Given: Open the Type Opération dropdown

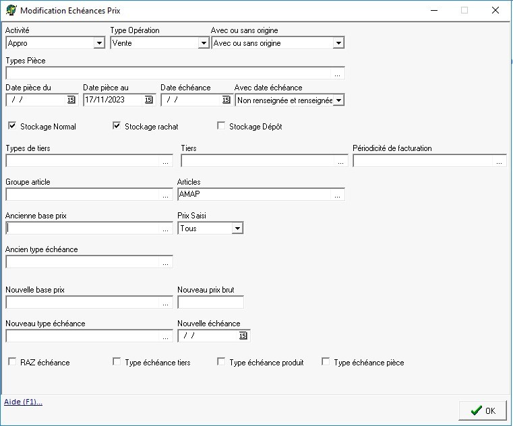Looking at the screenshot, I should click(204, 43).
